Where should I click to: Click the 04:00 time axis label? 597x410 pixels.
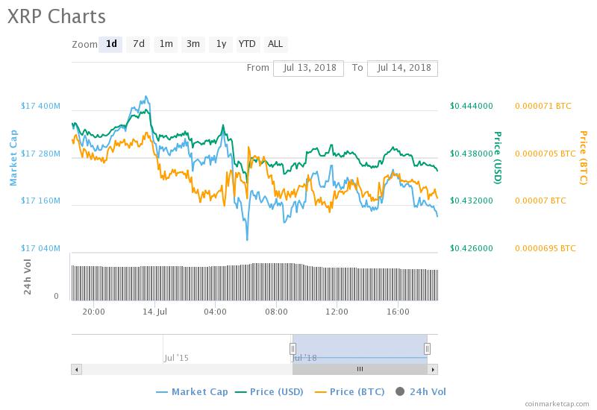click(215, 312)
